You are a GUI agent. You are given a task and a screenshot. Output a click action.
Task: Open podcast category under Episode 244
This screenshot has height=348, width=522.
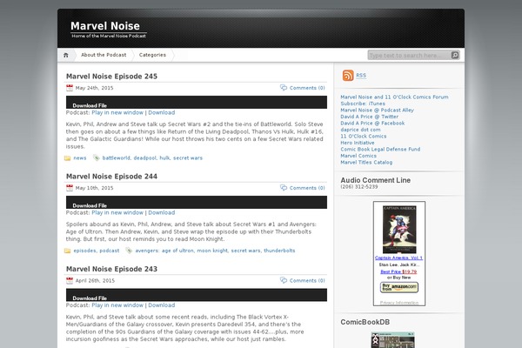coord(110,251)
